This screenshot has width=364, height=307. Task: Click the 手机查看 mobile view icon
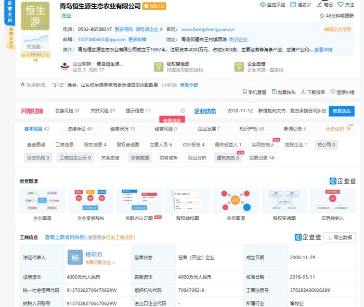[x=244, y=92]
